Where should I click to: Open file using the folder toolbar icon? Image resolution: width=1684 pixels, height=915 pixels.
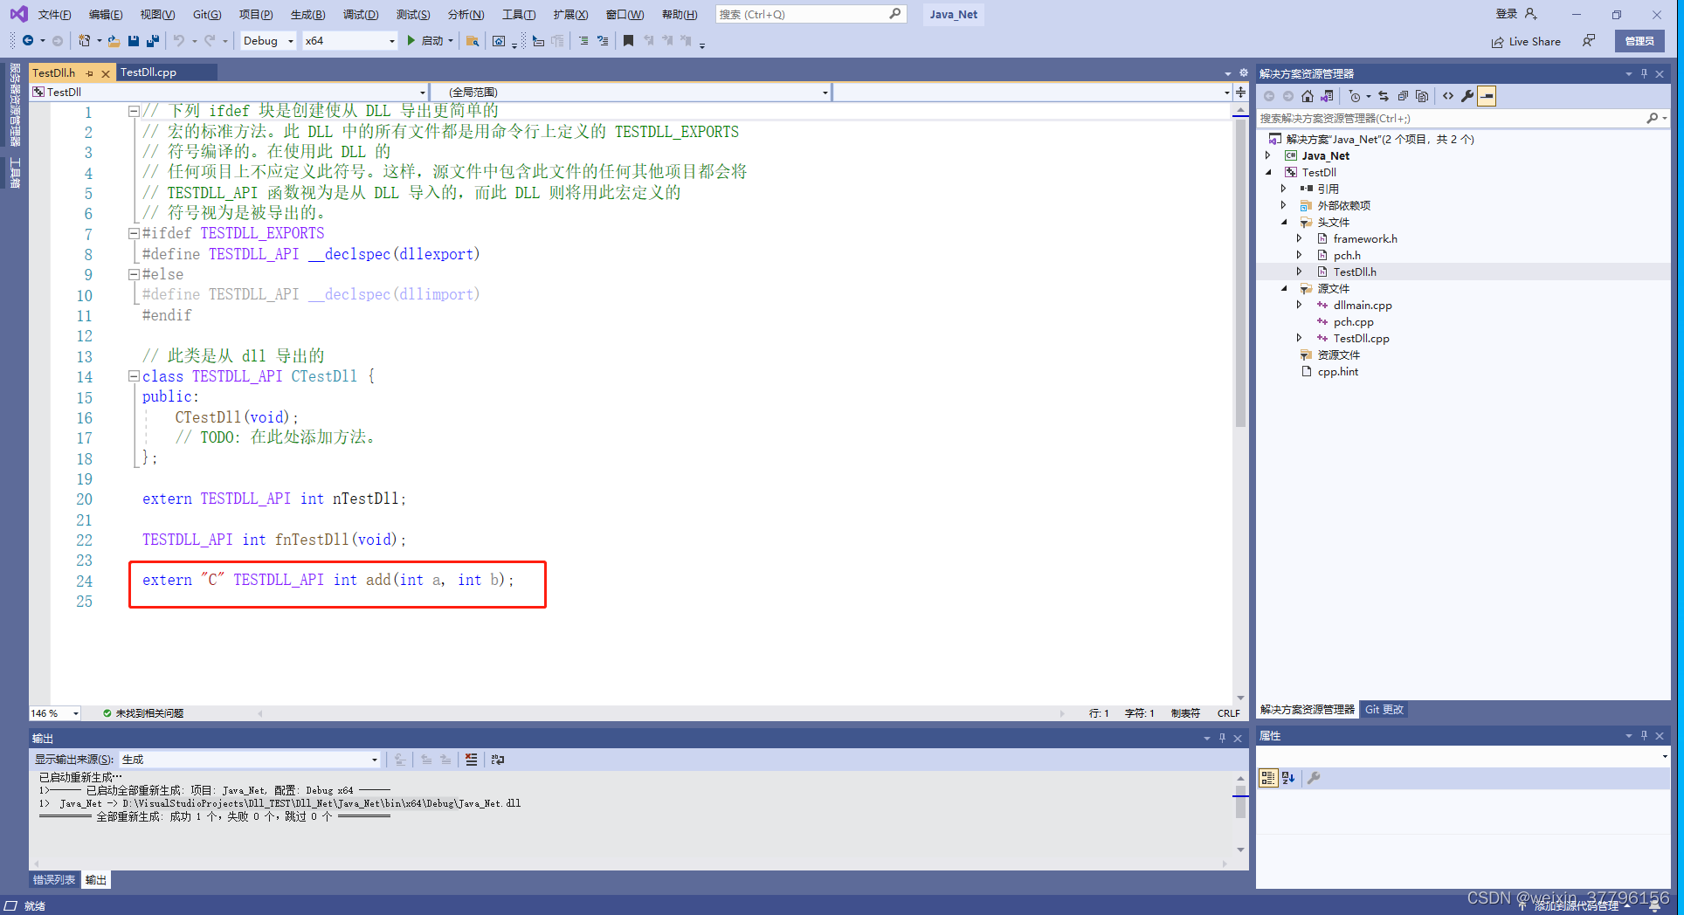[114, 40]
